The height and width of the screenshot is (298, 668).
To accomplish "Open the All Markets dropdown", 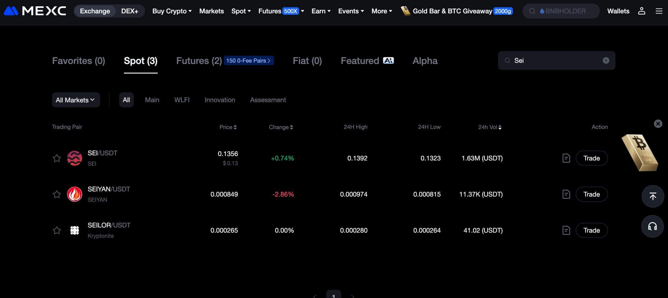I will tap(76, 100).
